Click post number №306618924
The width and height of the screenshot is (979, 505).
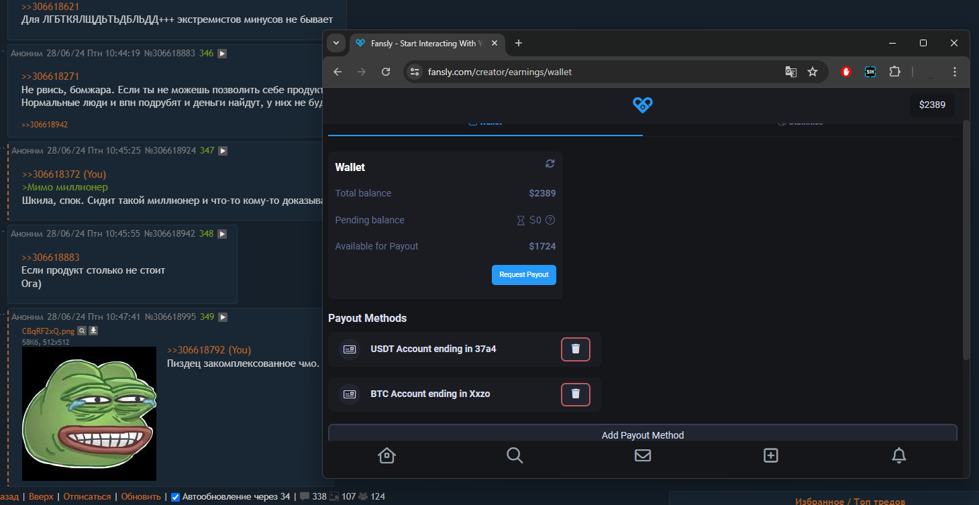(x=170, y=150)
